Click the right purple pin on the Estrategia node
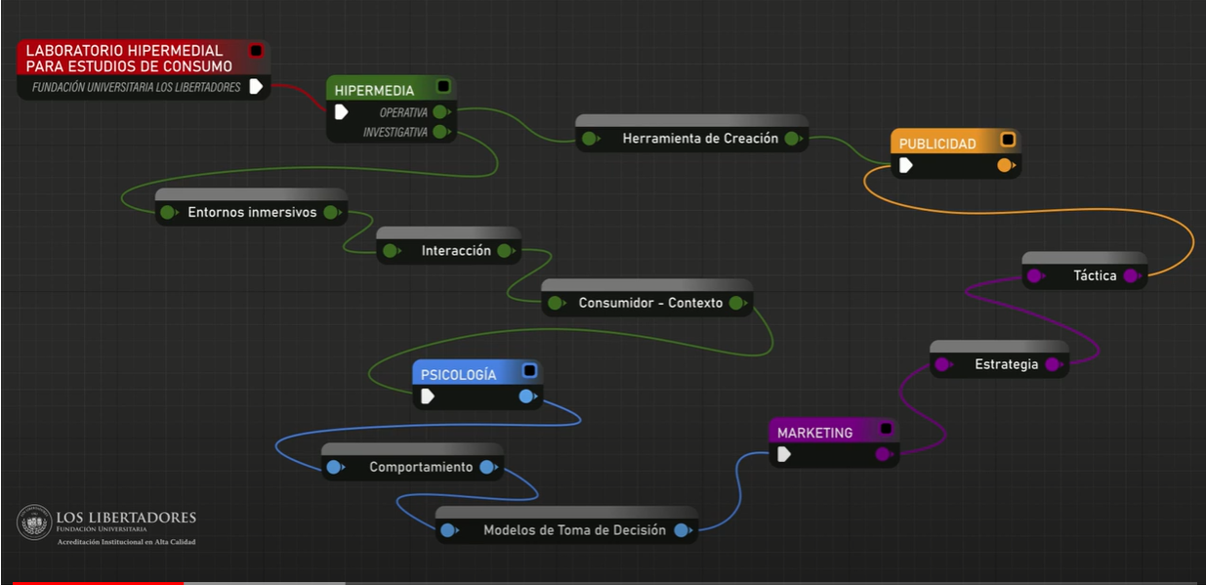1206x585 pixels. (1052, 365)
